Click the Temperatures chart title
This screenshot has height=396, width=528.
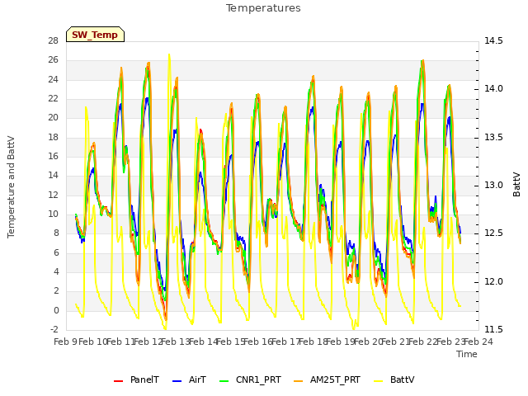coord(263,7)
